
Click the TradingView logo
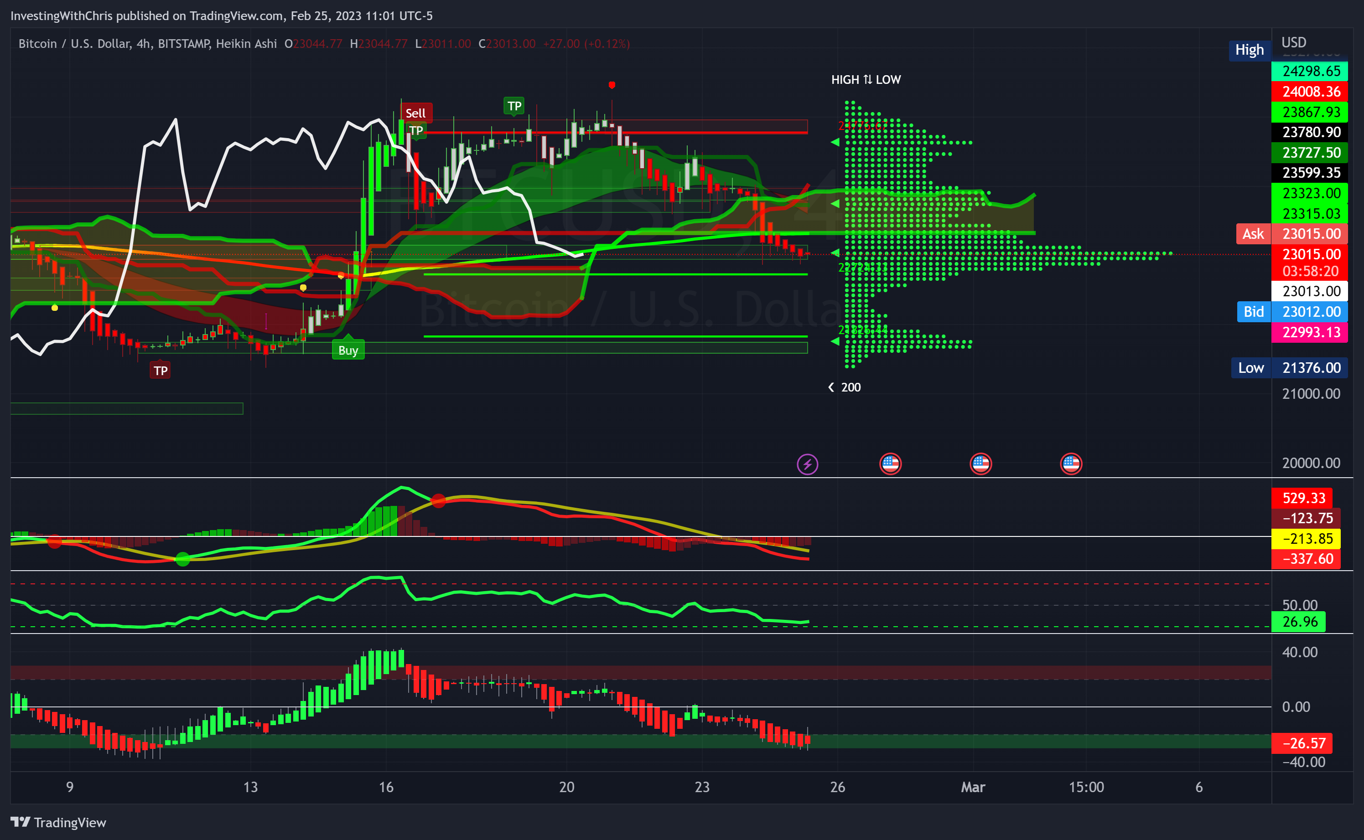pos(58,822)
